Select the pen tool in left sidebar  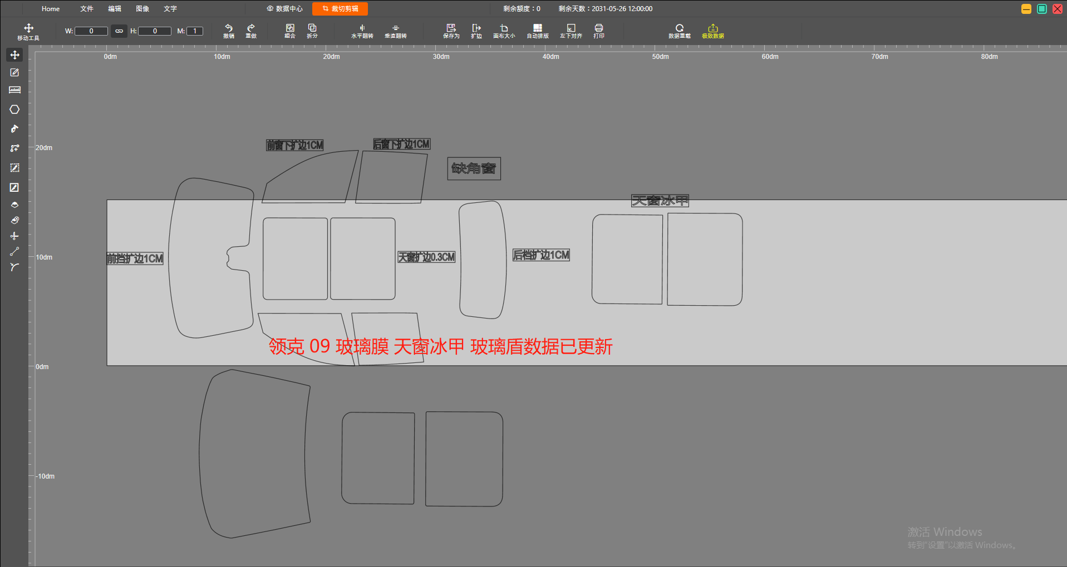point(14,129)
